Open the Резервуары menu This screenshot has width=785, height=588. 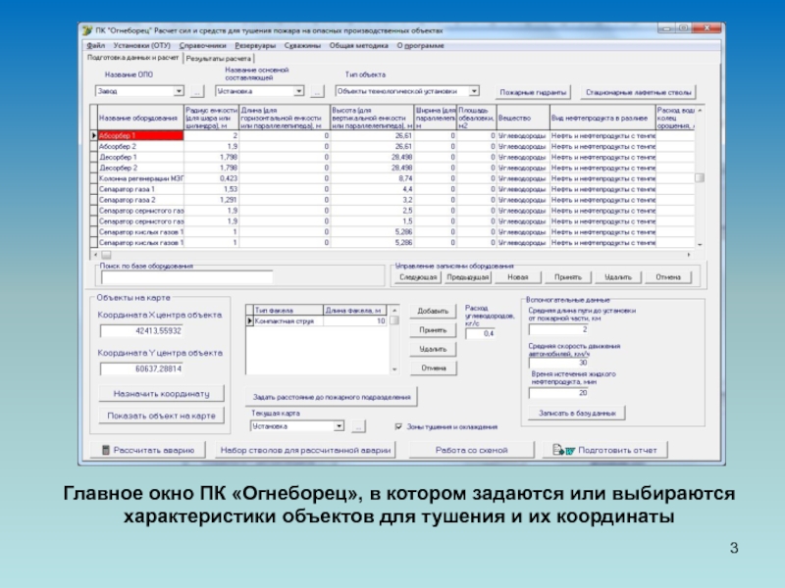[x=255, y=45]
